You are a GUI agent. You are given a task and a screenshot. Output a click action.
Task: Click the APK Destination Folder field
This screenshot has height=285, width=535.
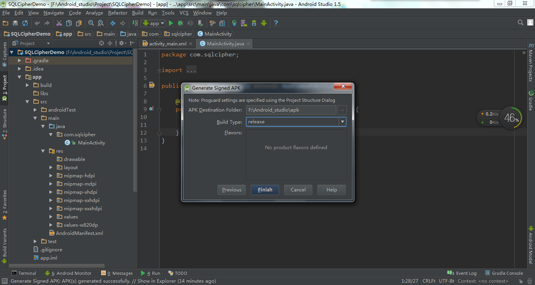point(291,110)
